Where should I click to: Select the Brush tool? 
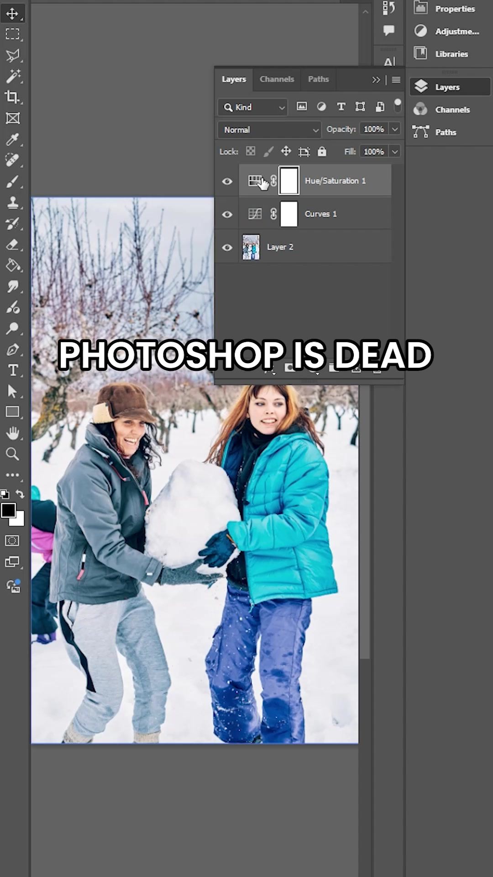click(x=12, y=182)
